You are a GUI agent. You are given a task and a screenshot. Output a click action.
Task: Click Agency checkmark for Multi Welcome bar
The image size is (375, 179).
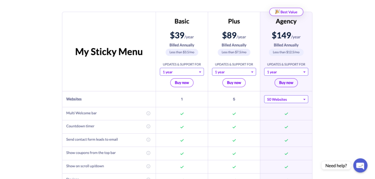tap(286, 114)
